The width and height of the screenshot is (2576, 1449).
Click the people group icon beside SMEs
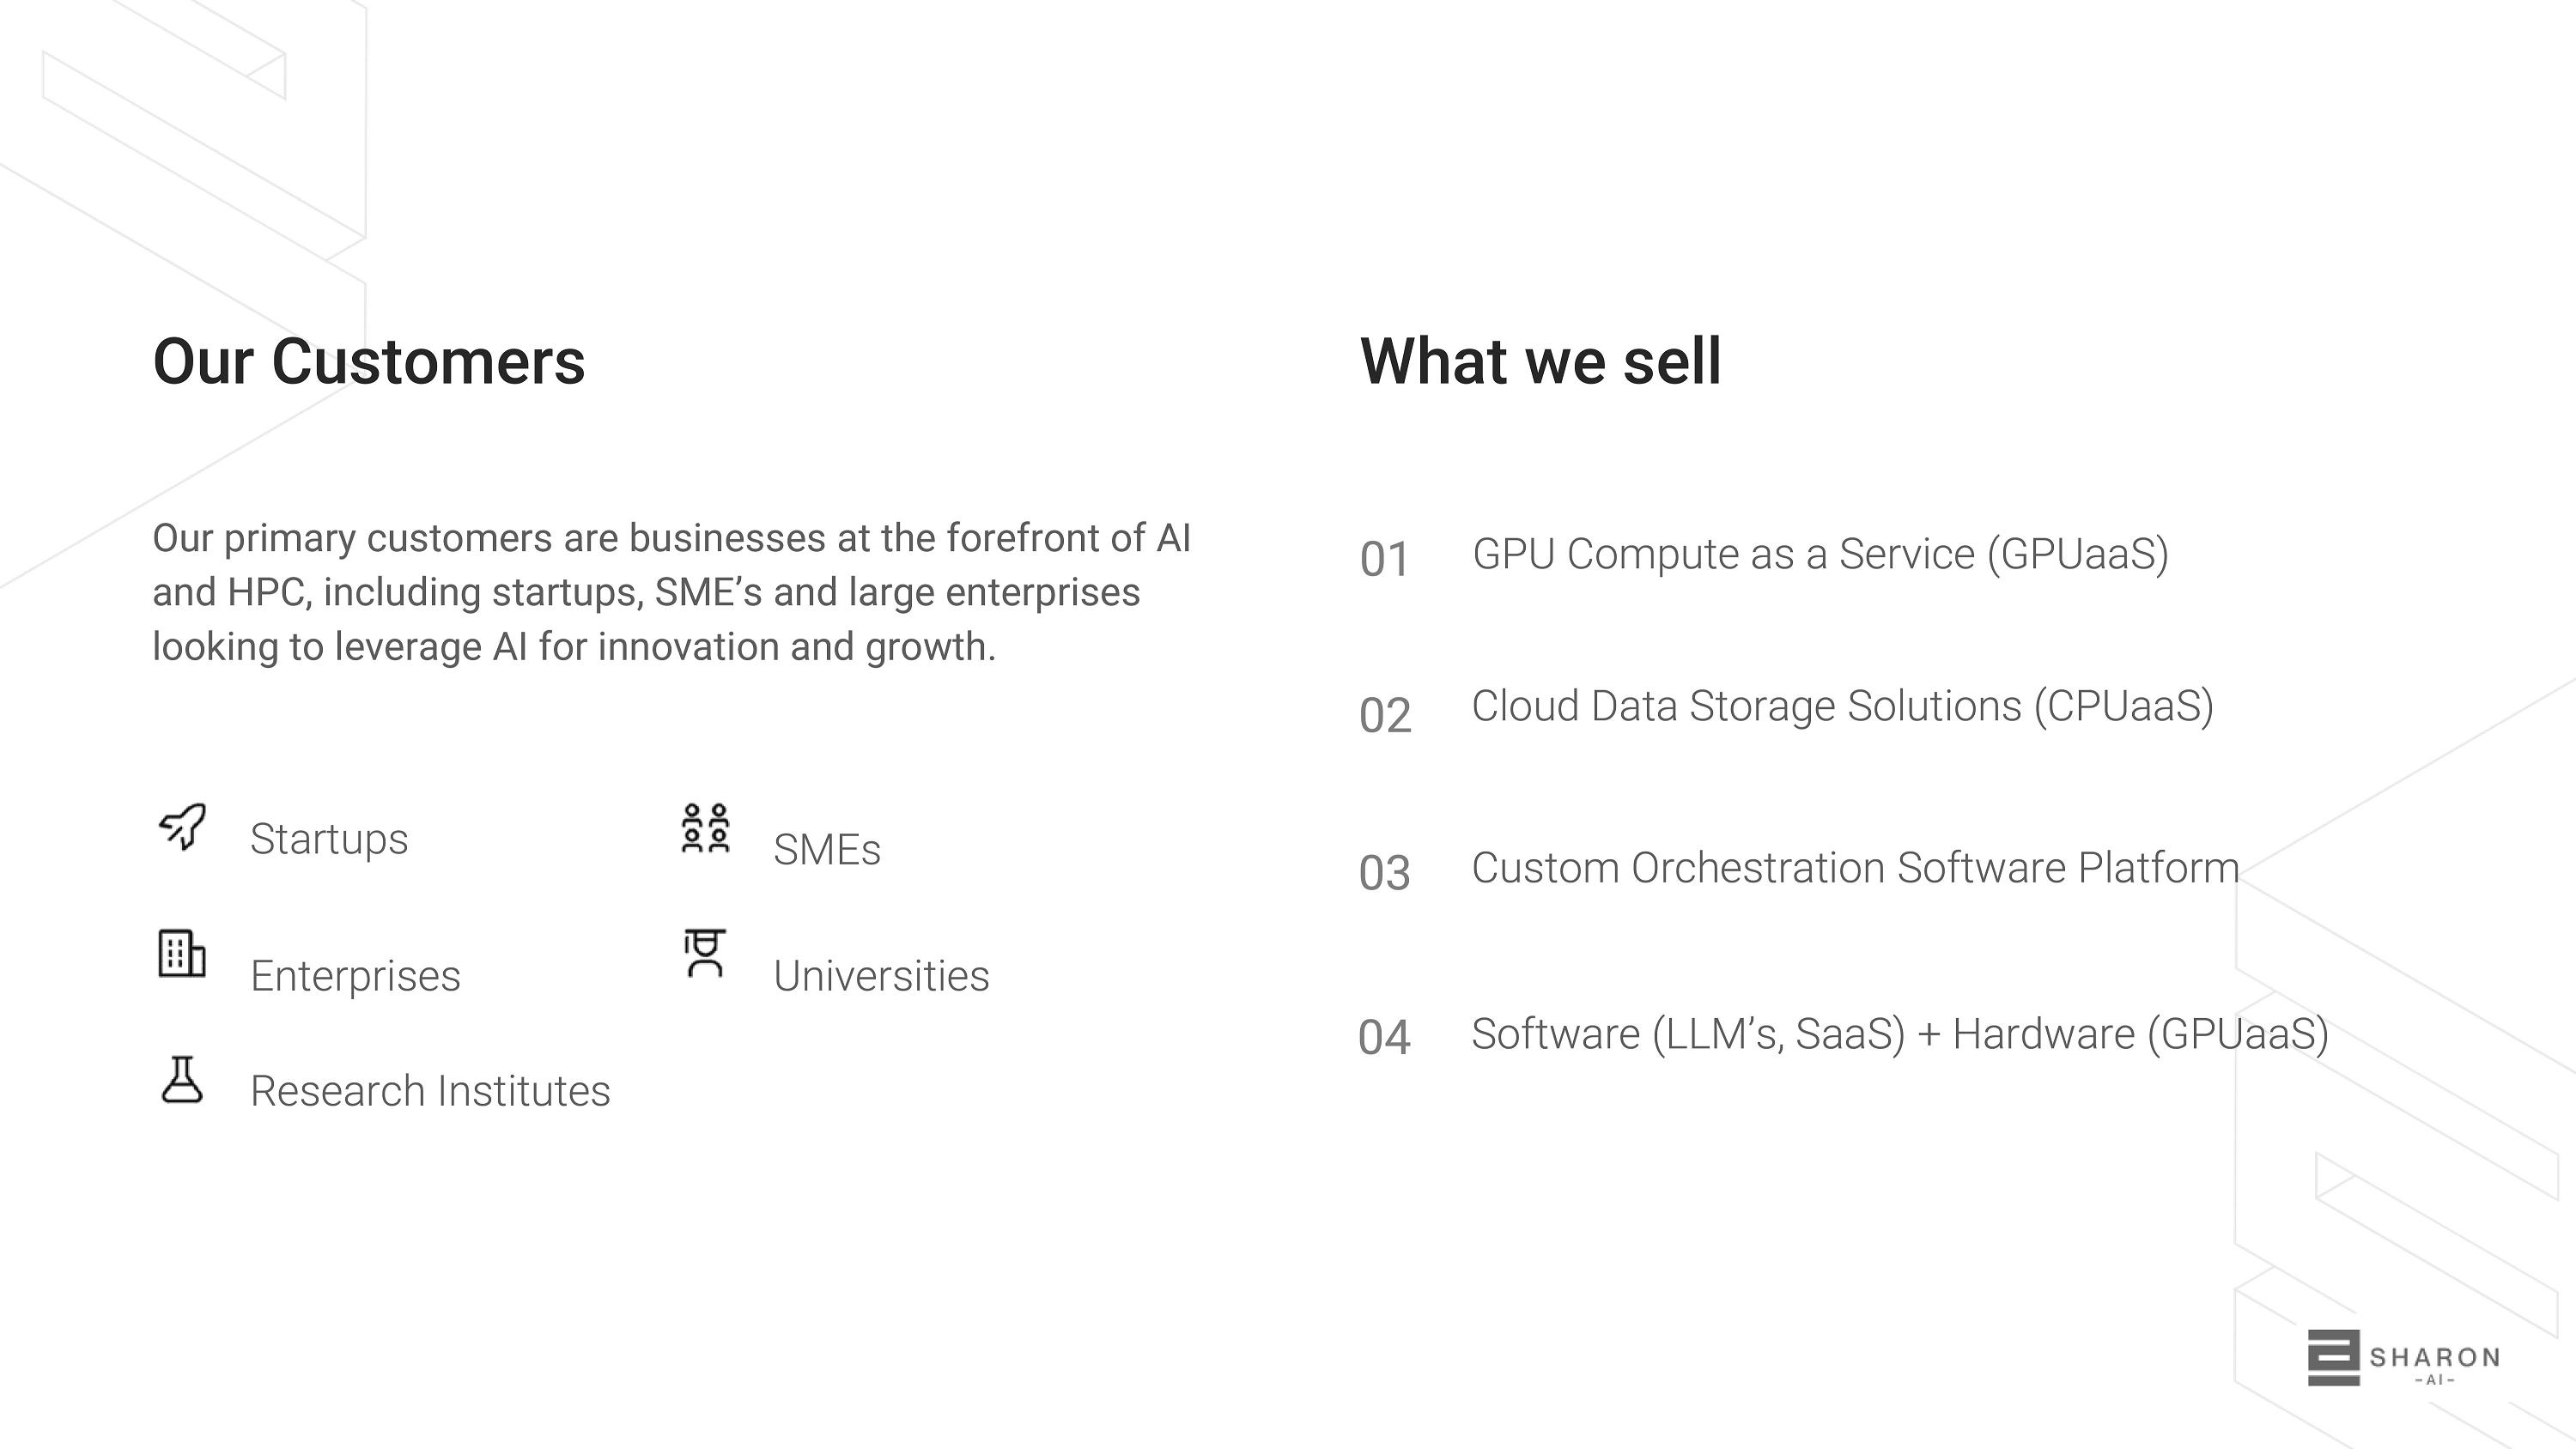[x=705, y=828]
